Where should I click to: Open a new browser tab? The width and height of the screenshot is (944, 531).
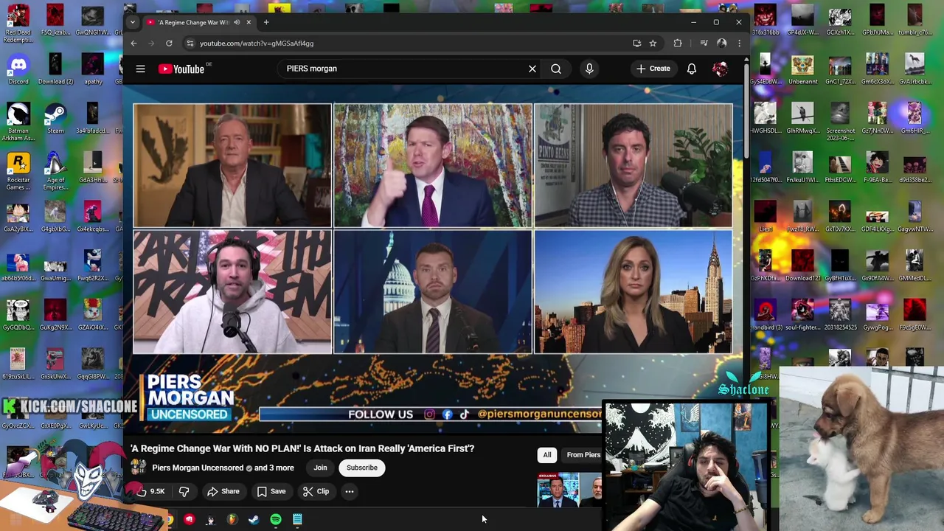[266, 22]
